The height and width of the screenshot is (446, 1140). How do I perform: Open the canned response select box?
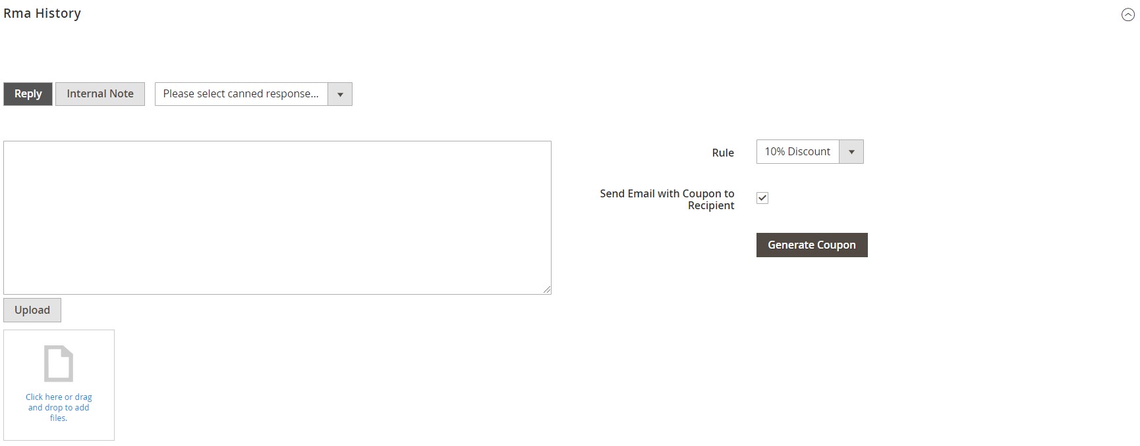253,94
